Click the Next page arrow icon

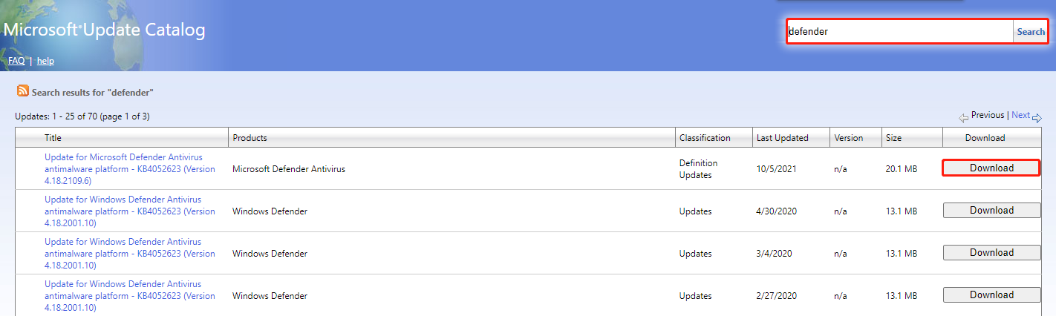pyautogui.click(x=1037, y=118)
